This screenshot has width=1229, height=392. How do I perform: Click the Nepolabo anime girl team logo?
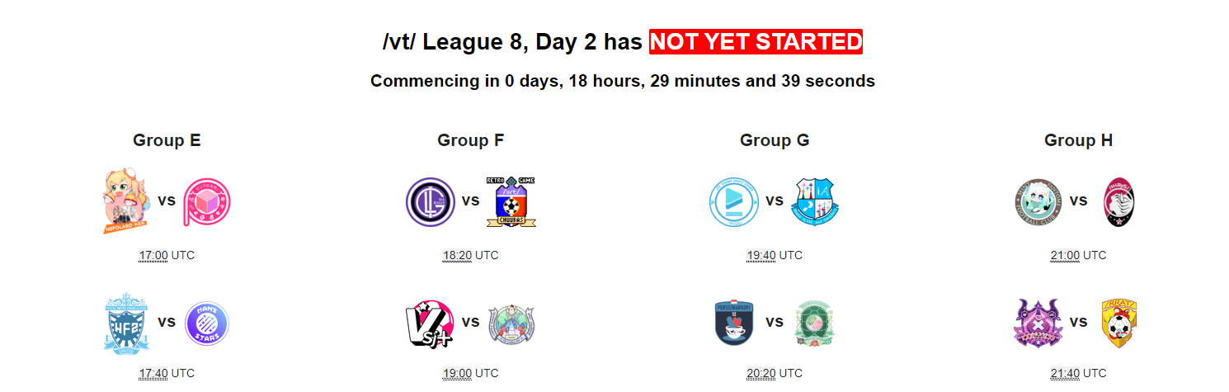coord(127,201)
